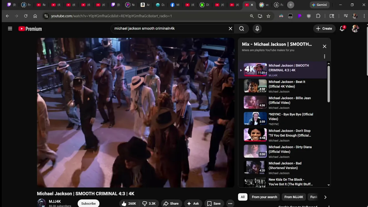View site information icon in address bar

pyautogui.click(x=46, y=16)
